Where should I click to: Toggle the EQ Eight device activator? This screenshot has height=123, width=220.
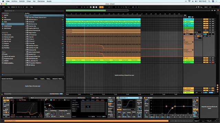pyautogui.click(x=144, y=98)
